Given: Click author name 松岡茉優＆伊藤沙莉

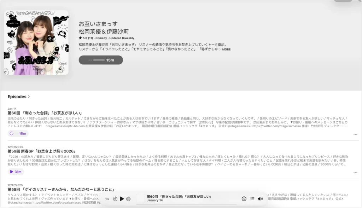Looking at the screenshot, I should pyautogui.click(x=104, y=31).
